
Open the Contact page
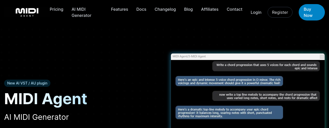click(234, 9)
